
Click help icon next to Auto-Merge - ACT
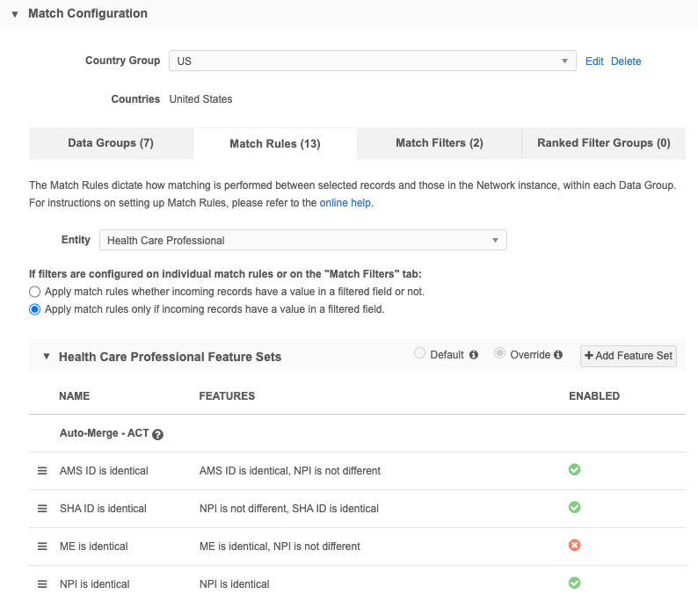[158, 434]
